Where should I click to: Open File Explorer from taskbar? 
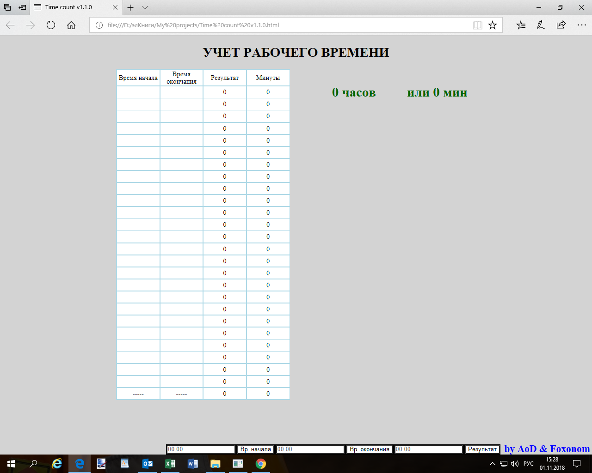pyautogui.click(x=215, y=464)
